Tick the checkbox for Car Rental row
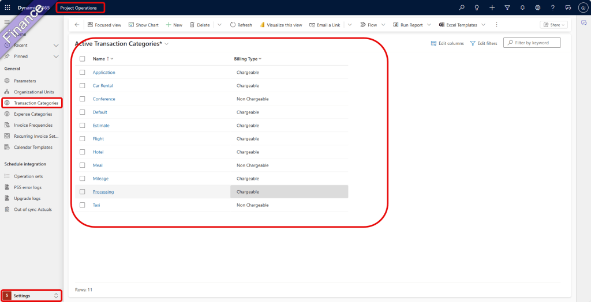The image size is (591, 302). (82, 86)
